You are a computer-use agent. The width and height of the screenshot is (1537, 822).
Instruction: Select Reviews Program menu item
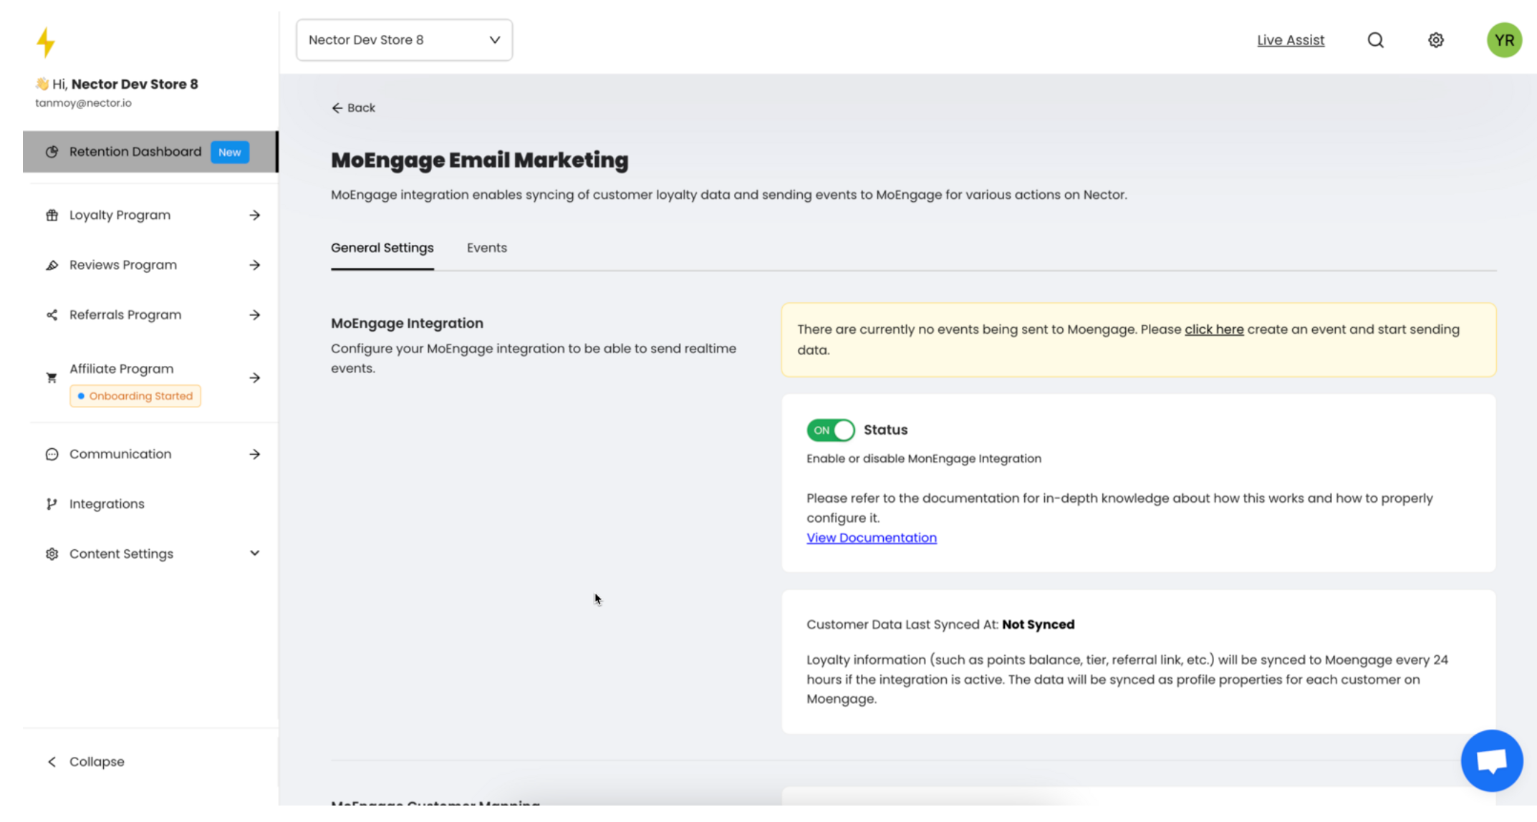coord(150,265)
